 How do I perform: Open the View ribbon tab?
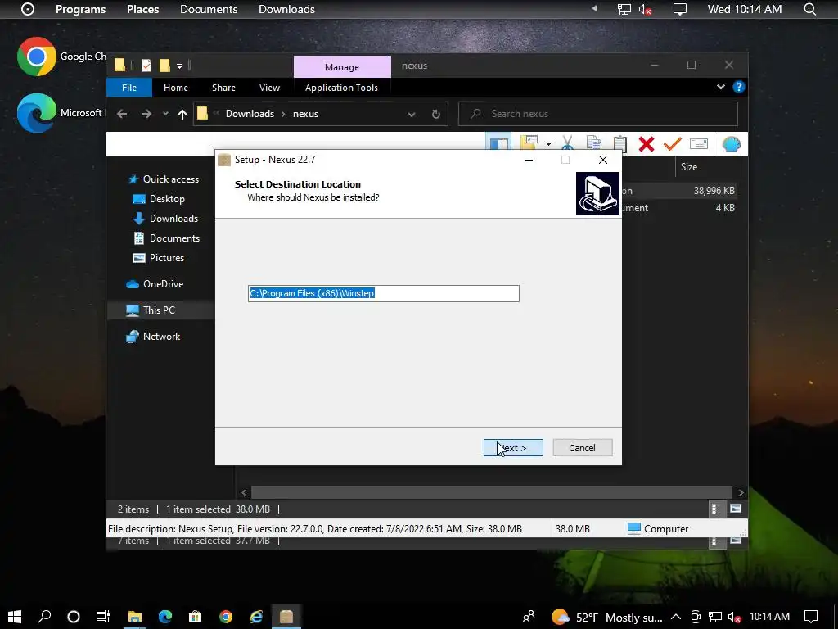coord(269,88)
